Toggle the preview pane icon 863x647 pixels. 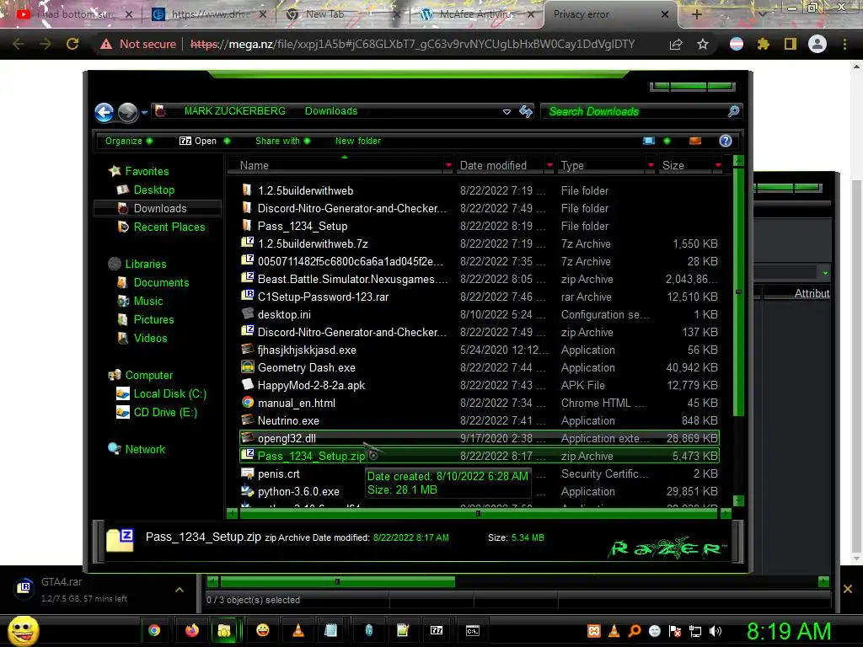[x=695, y=141]
